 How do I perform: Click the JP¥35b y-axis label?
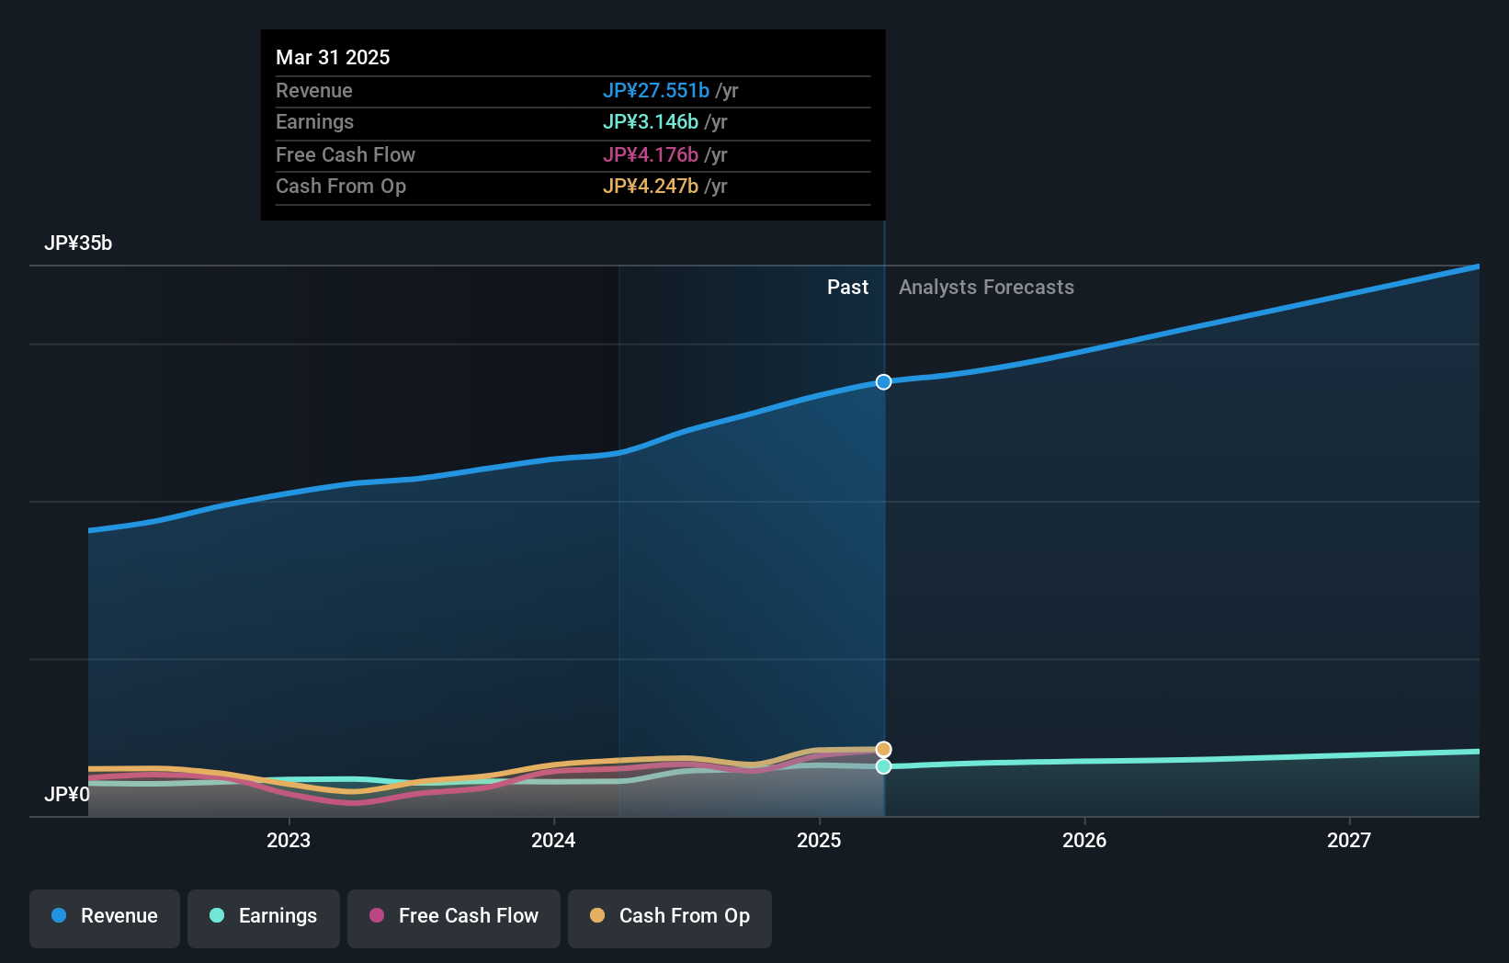pos(78,244)
